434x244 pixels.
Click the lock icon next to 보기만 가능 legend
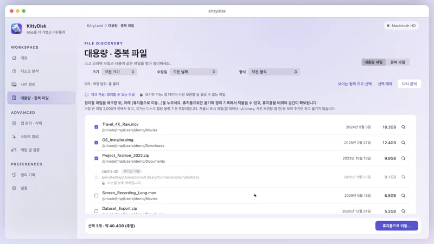141,94
